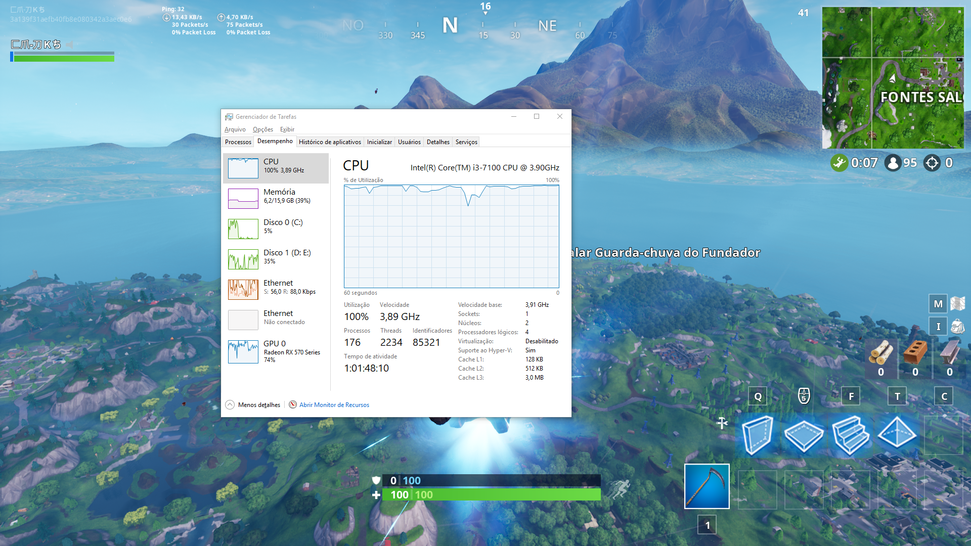Select the CPU performance graph thumbnail
The height and width of the screenshot is (546, 971).
[x=243, y=168]
